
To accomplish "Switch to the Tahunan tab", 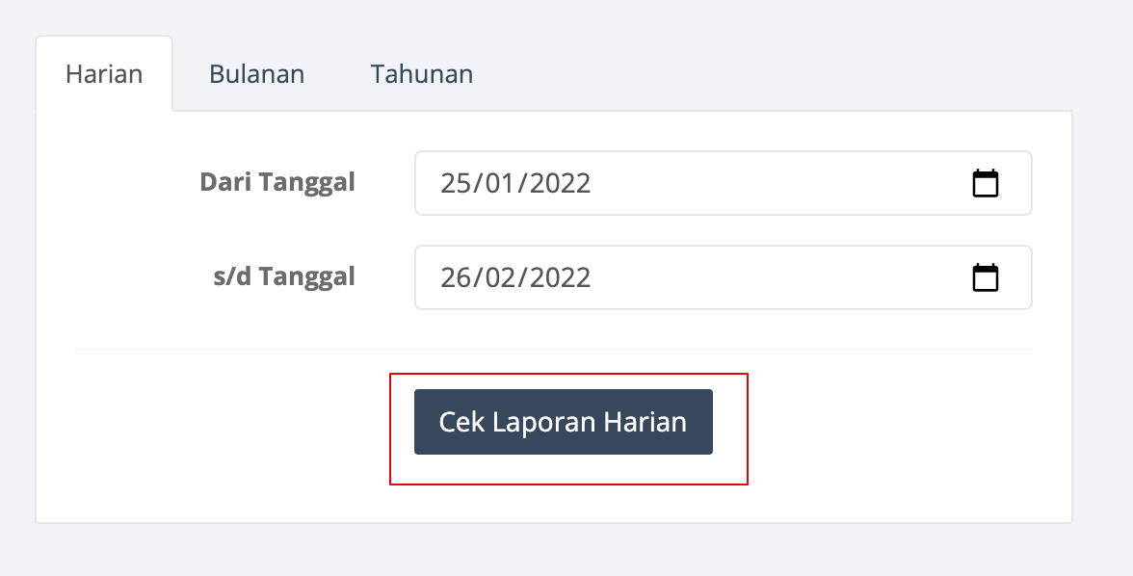I will pyautogui.click(x=422, y=74).
